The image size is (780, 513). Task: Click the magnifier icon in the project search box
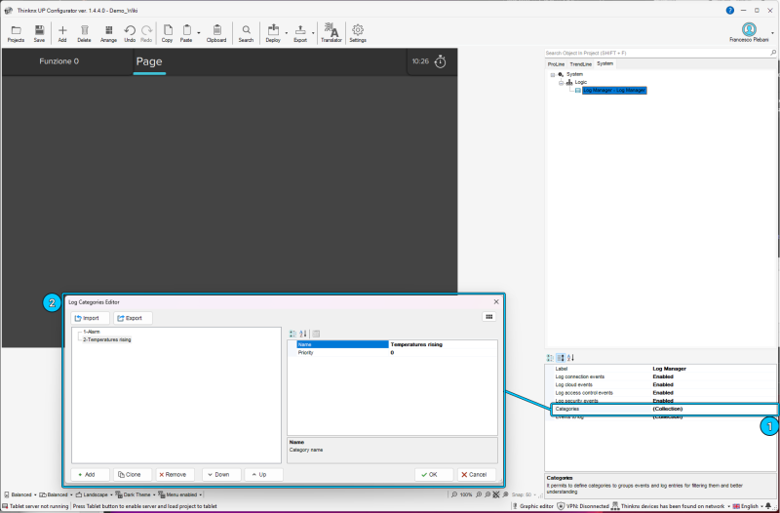(x=772, y=53)
